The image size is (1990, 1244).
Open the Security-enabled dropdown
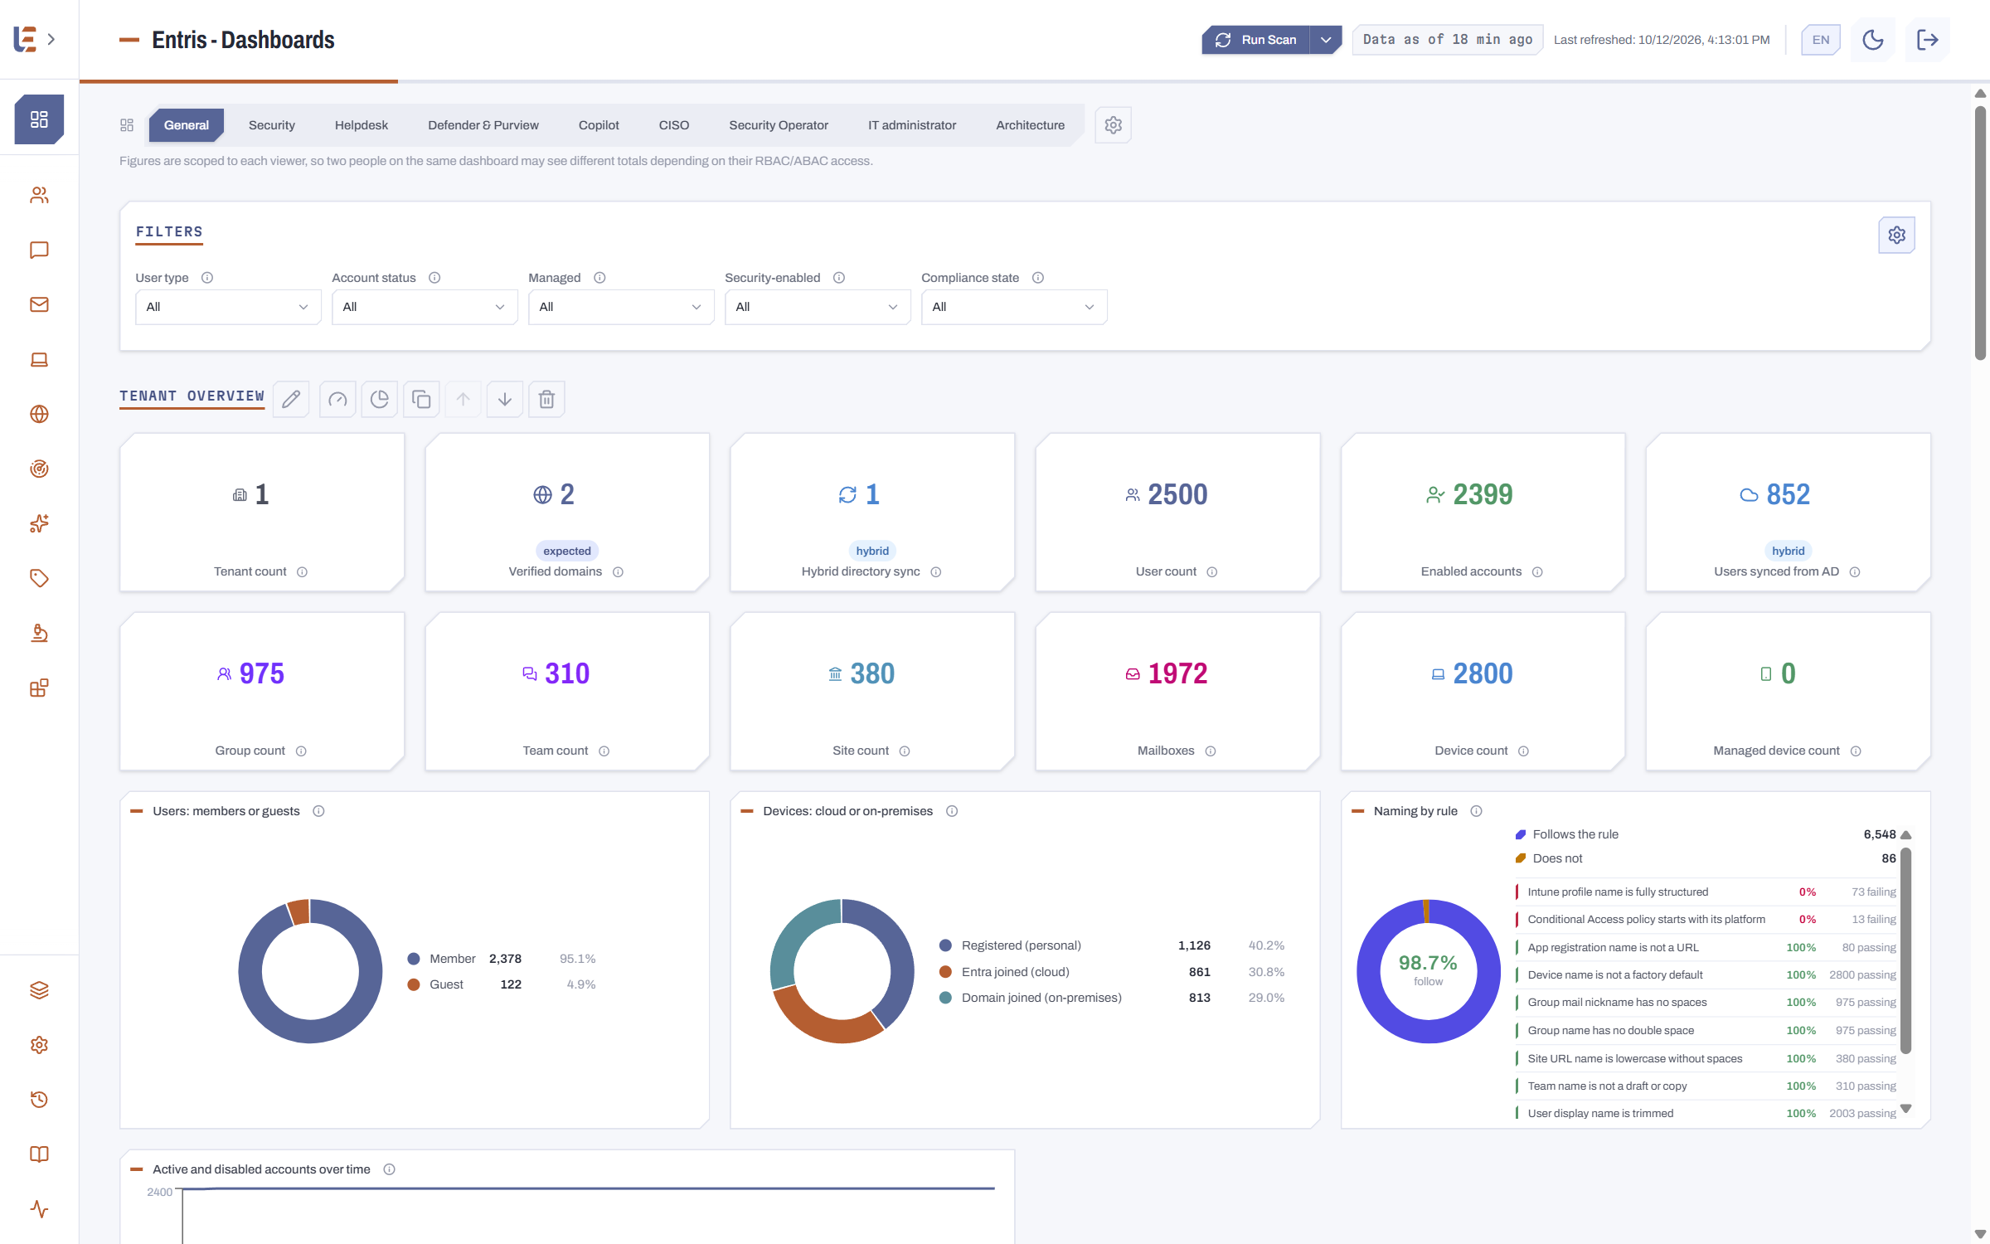818,307
